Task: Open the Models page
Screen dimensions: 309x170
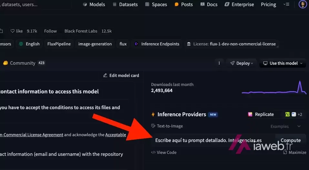Action: pos(94,4)
